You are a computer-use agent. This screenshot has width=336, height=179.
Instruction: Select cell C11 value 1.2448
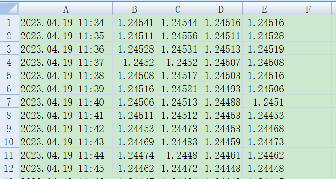pos(178,154)
